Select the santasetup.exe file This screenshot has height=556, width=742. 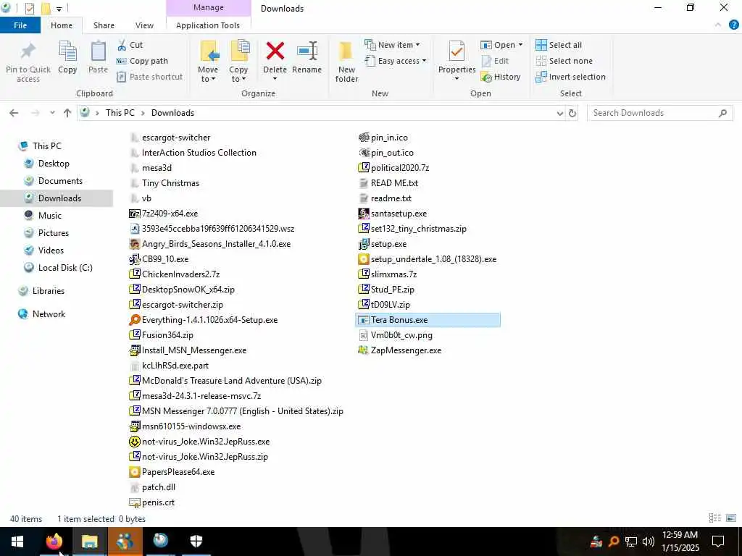click(x=393, y=214)
